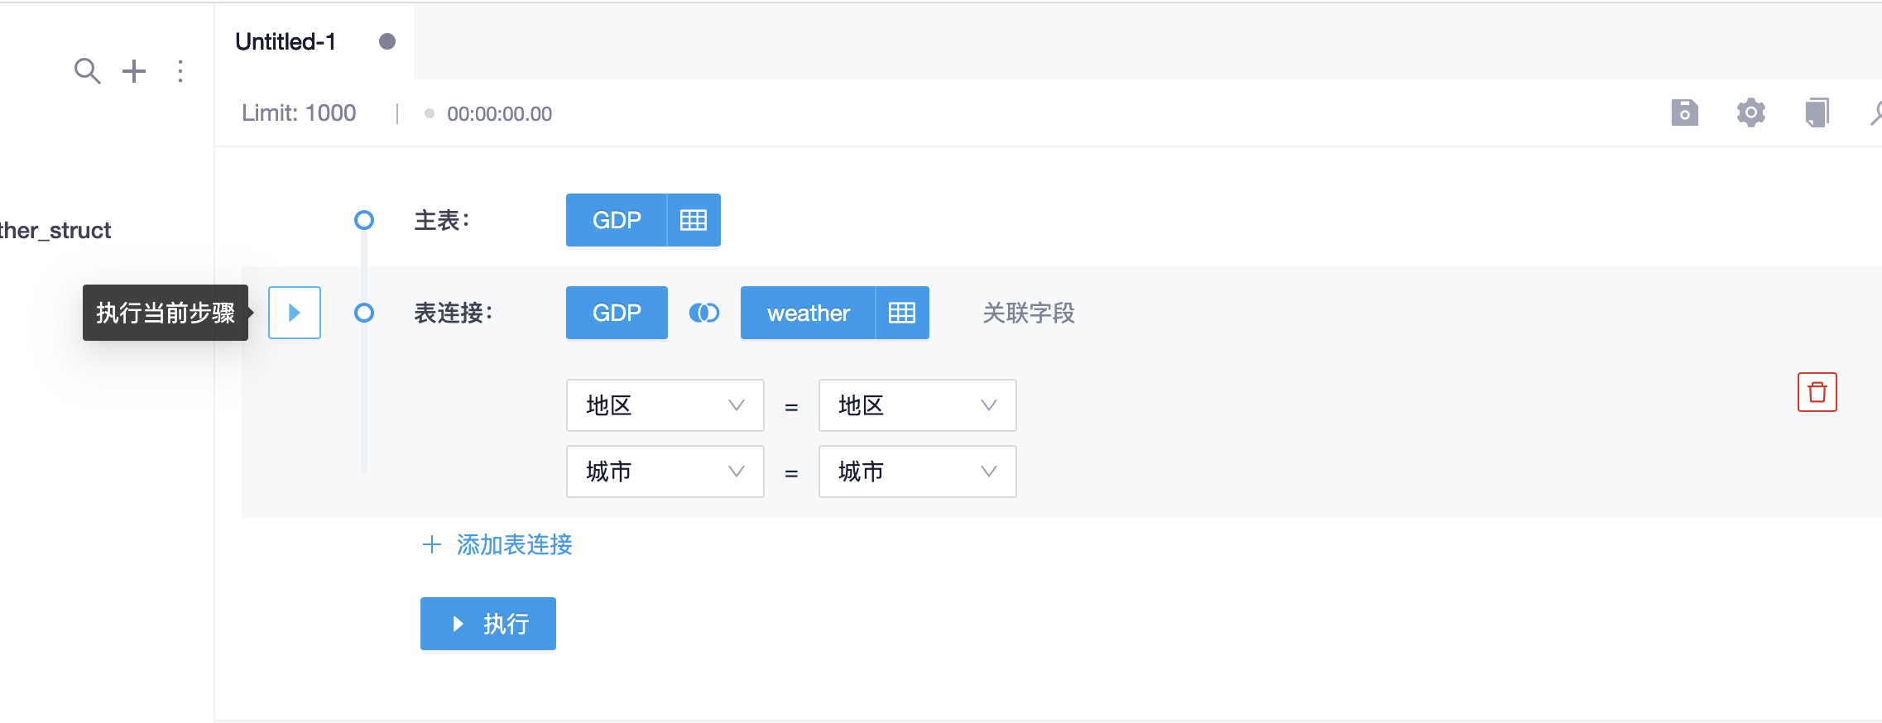Viewport: 1882px width, 723px height.
Task: Click the save disk icon
Action: [1684, 113]
